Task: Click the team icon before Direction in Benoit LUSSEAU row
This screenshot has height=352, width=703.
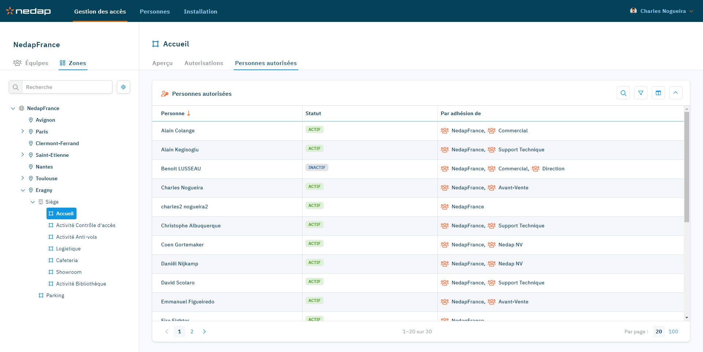Action: pos(536,169)
